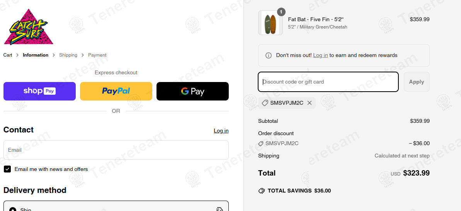This screenshot has height=211, width=461.
Task: Click the tag icon next to Total Savings
Action: click(262, 191)
